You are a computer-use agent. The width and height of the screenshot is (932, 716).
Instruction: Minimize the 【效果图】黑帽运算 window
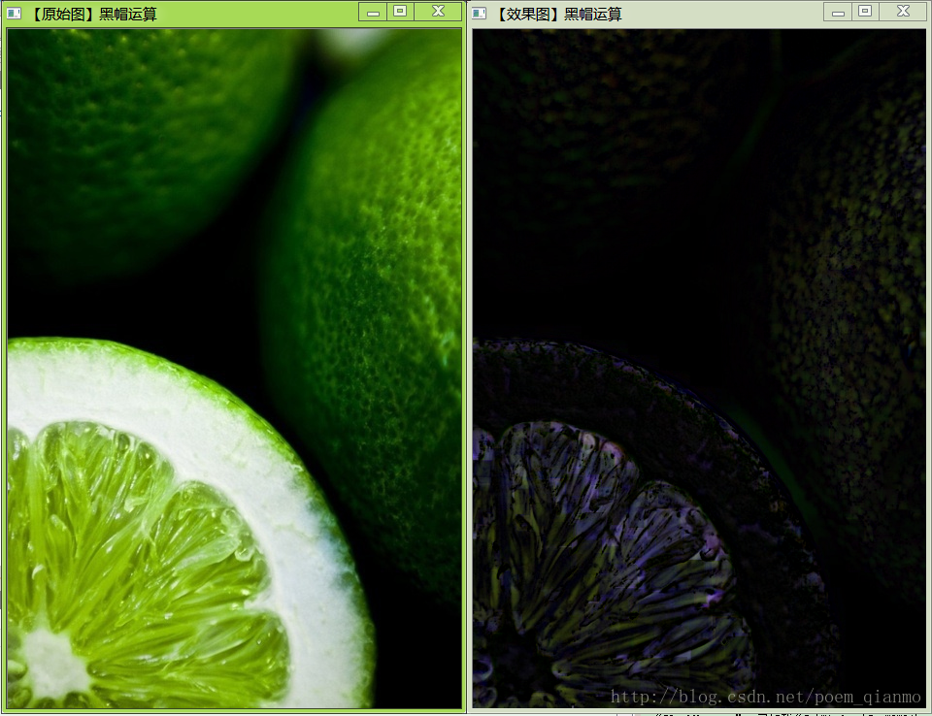click(838, 12)
